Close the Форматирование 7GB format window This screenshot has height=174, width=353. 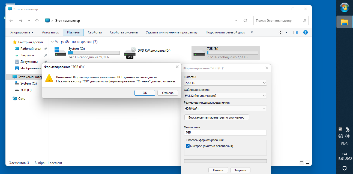[x=267, y=69]
